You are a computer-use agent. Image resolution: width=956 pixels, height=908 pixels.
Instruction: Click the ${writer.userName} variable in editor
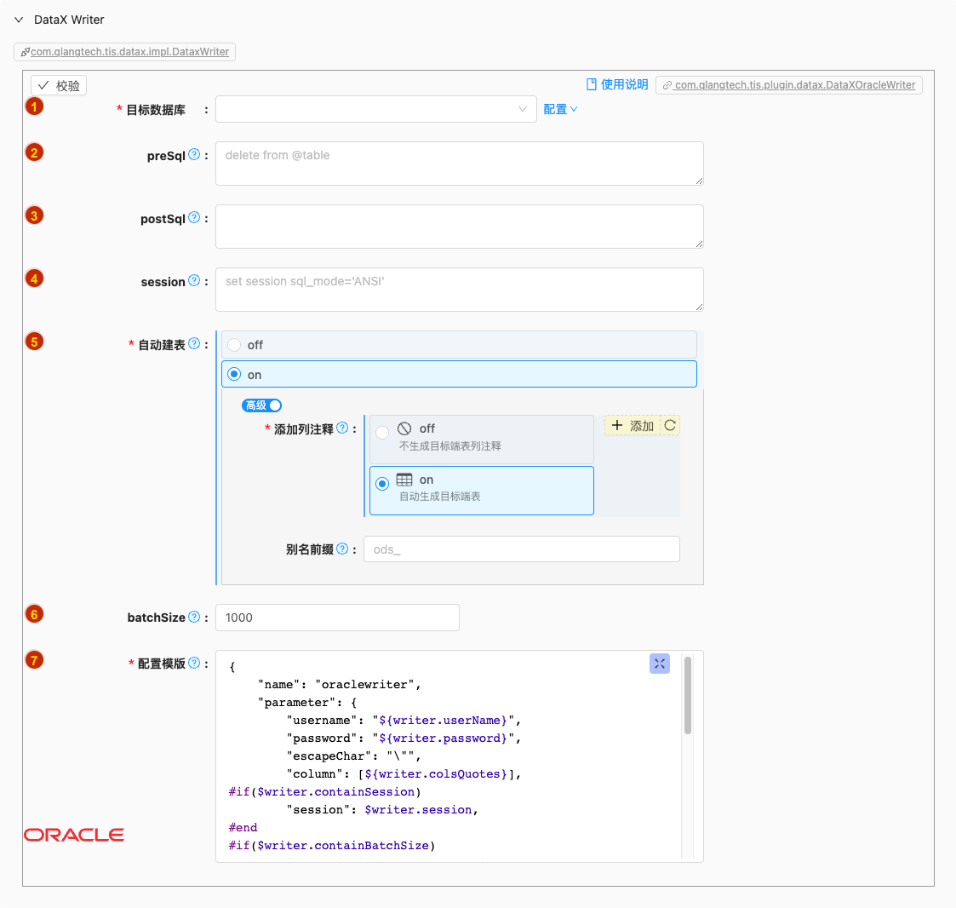coord(443,721)
